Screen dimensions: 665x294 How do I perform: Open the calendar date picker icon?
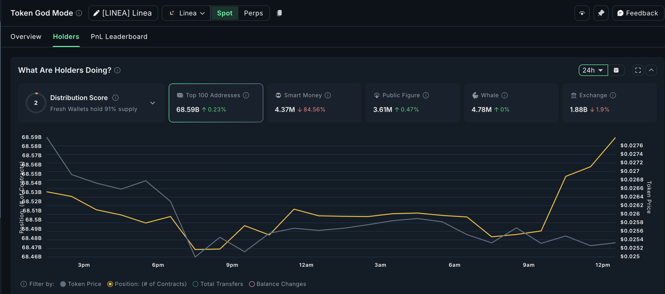(x=616, y=70)
